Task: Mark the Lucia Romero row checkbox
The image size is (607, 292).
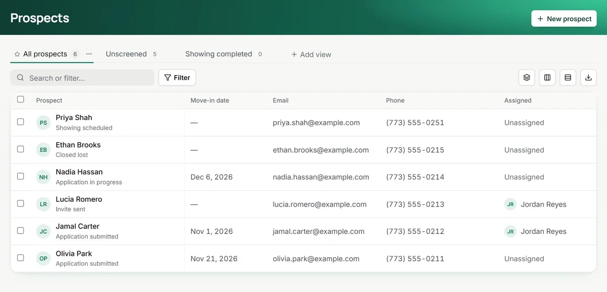Action: (21, 204)
